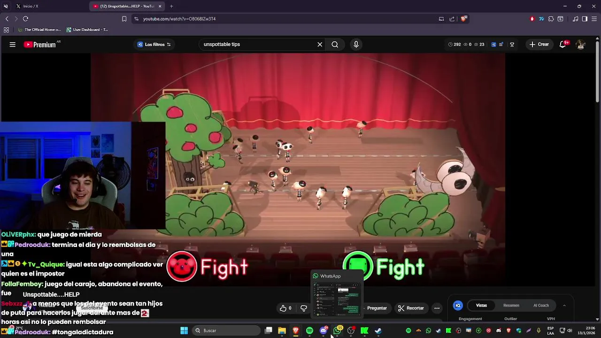Open the apps grid bookmark icon
Image resolution: width=601 pixels, height=338 pixels.
tap(6, 30)
